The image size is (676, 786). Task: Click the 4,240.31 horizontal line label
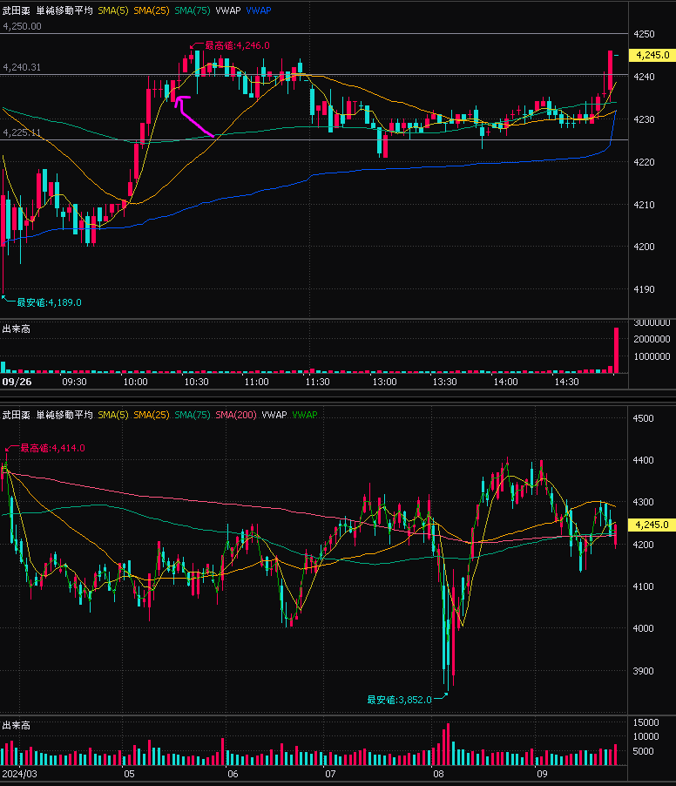pos(22,67)
